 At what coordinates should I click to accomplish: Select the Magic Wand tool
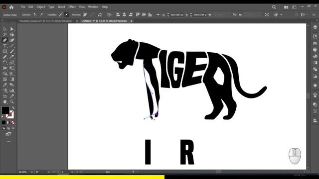[4, 34]
